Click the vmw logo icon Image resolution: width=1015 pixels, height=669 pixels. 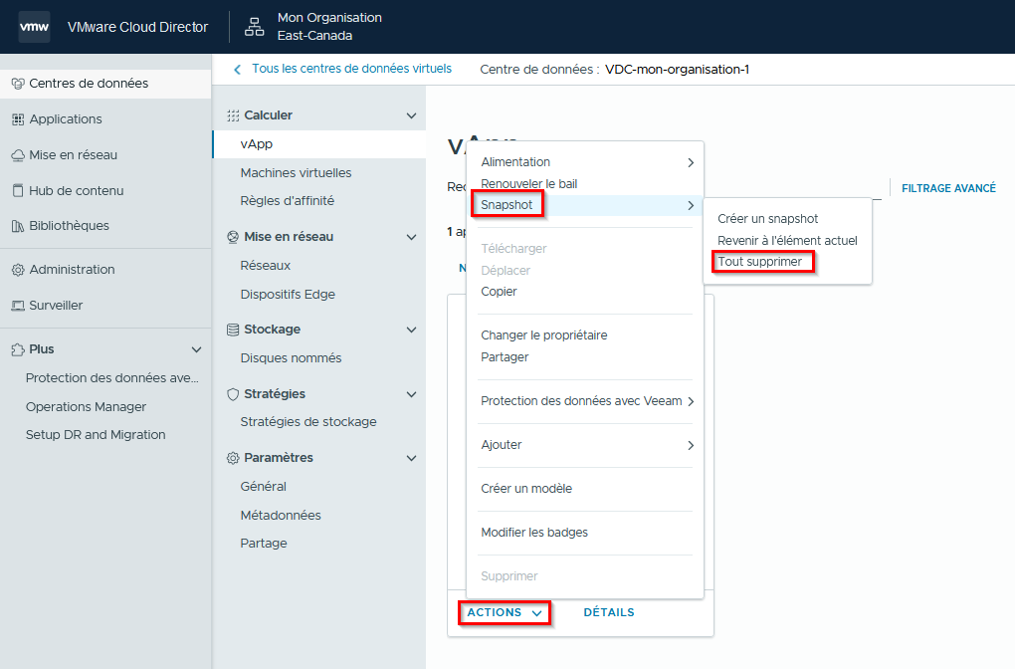coord(34,27)
